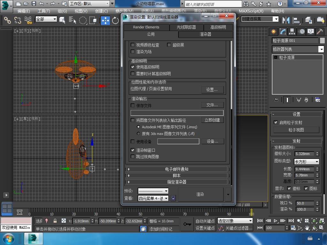This screenshot has width=327, height=245.
Task: Switch to the Utilities hammer panel
Action: 320,32
